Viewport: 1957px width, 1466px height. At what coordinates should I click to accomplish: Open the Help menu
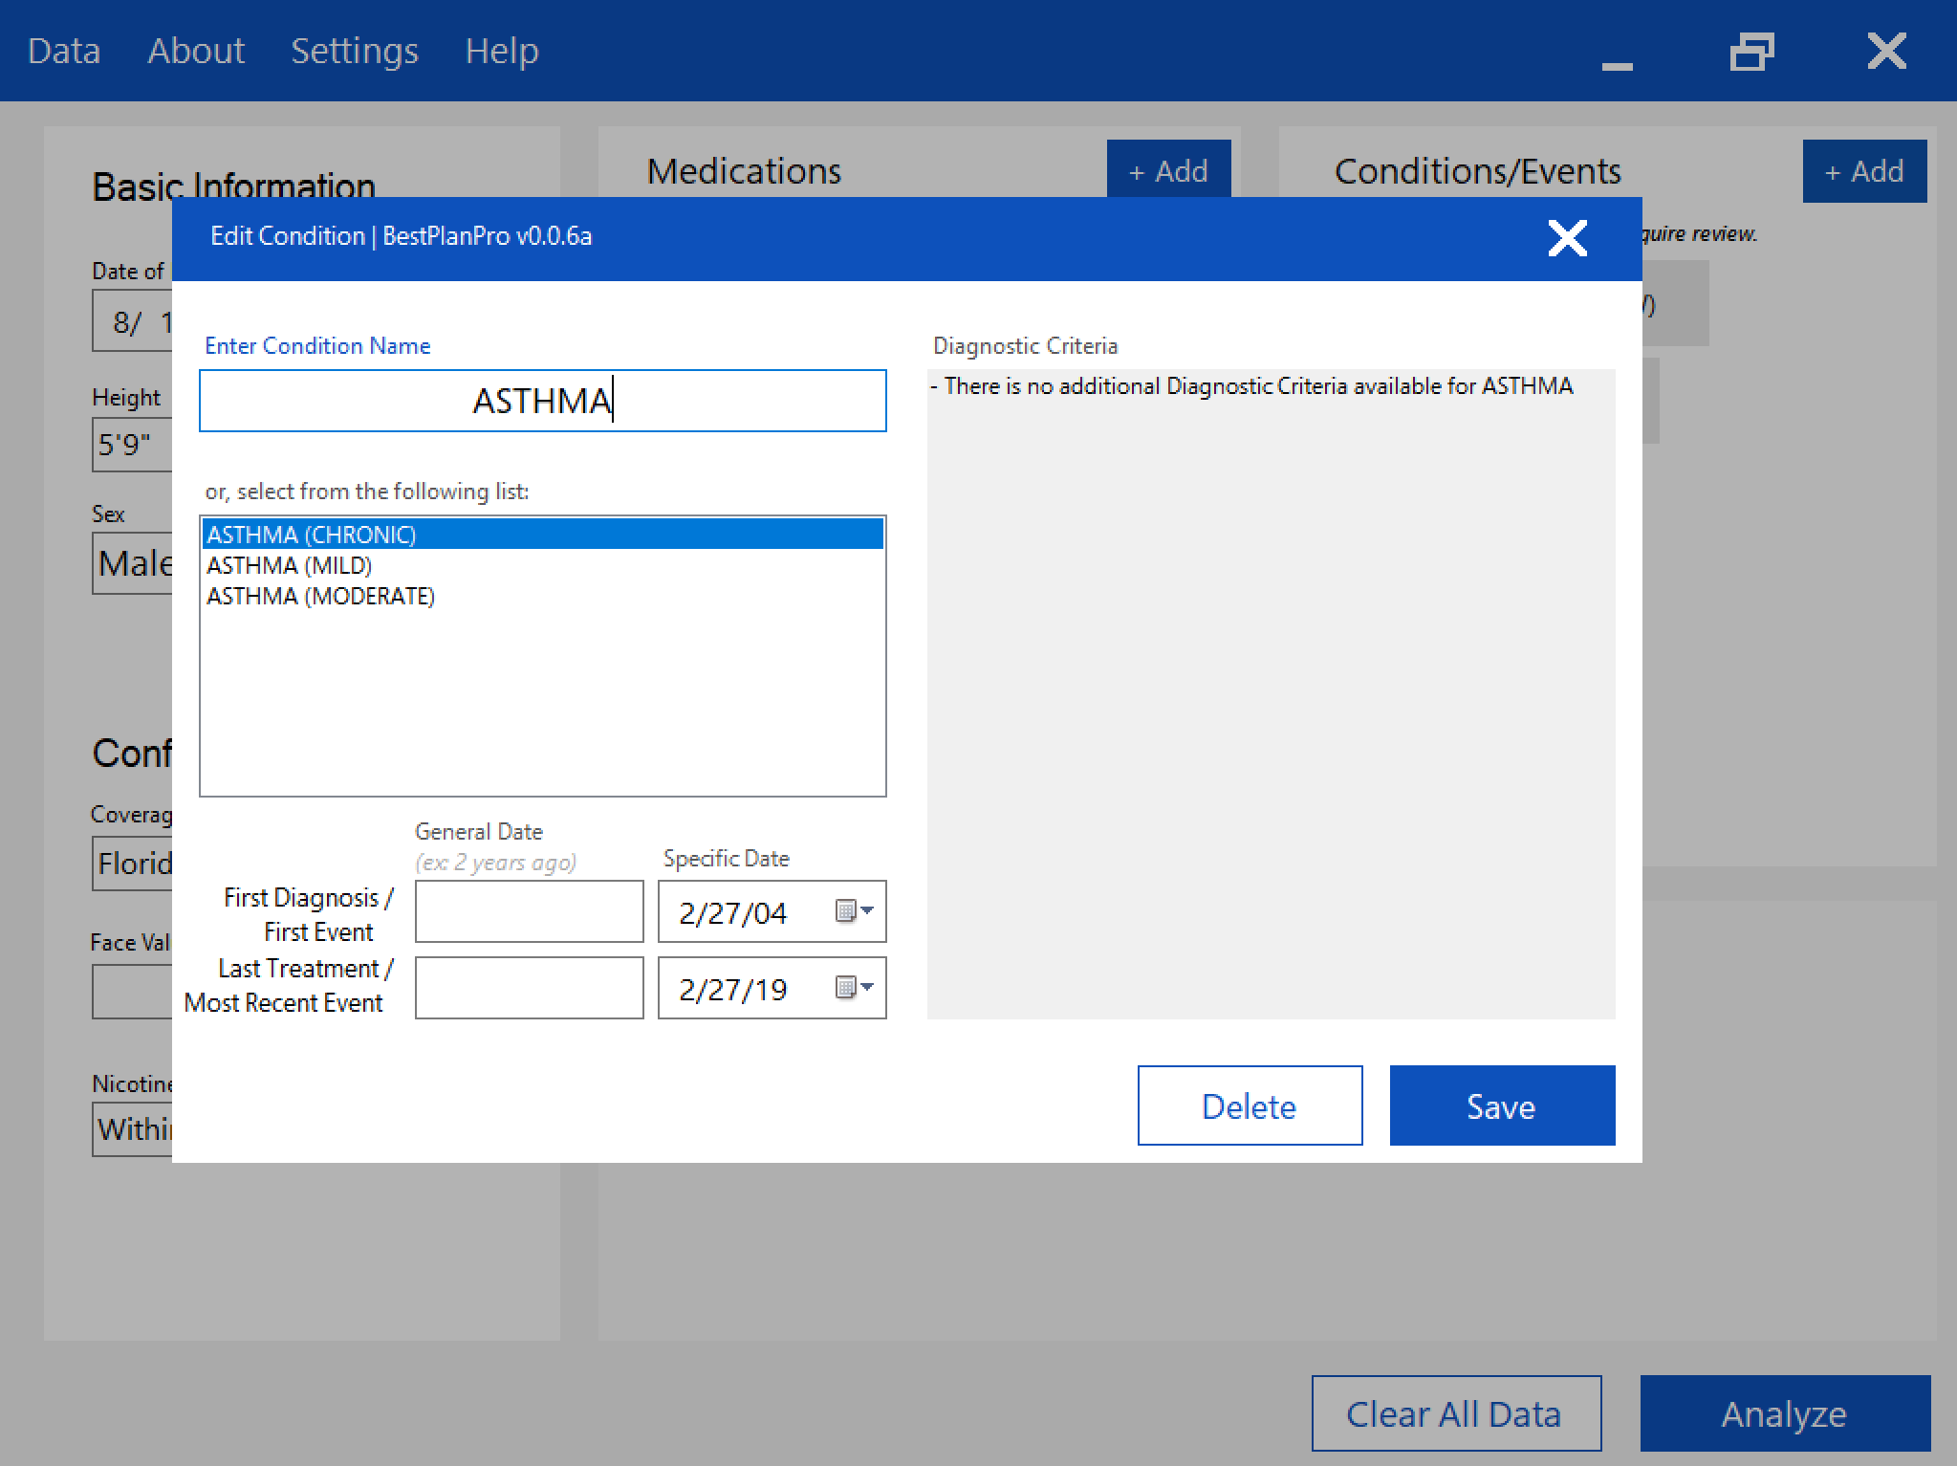pos(501,51)
